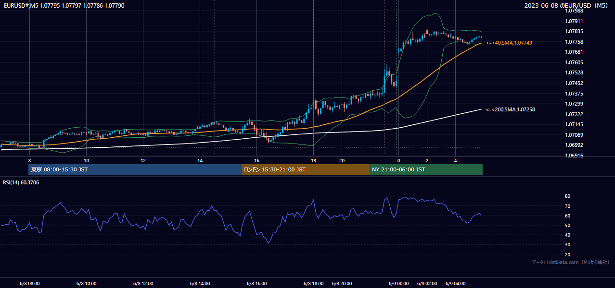This screenshot has height=288, width=615.
Task: Click the price axis label 1.07069
Action: coord(574,135)
